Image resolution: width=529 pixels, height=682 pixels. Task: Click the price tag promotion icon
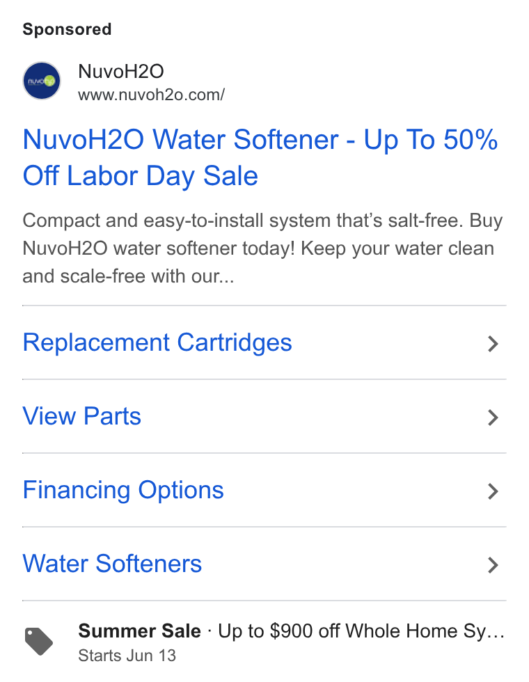(38, 641)
